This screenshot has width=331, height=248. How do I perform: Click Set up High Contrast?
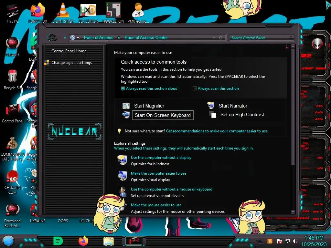[x=242, y=115]
